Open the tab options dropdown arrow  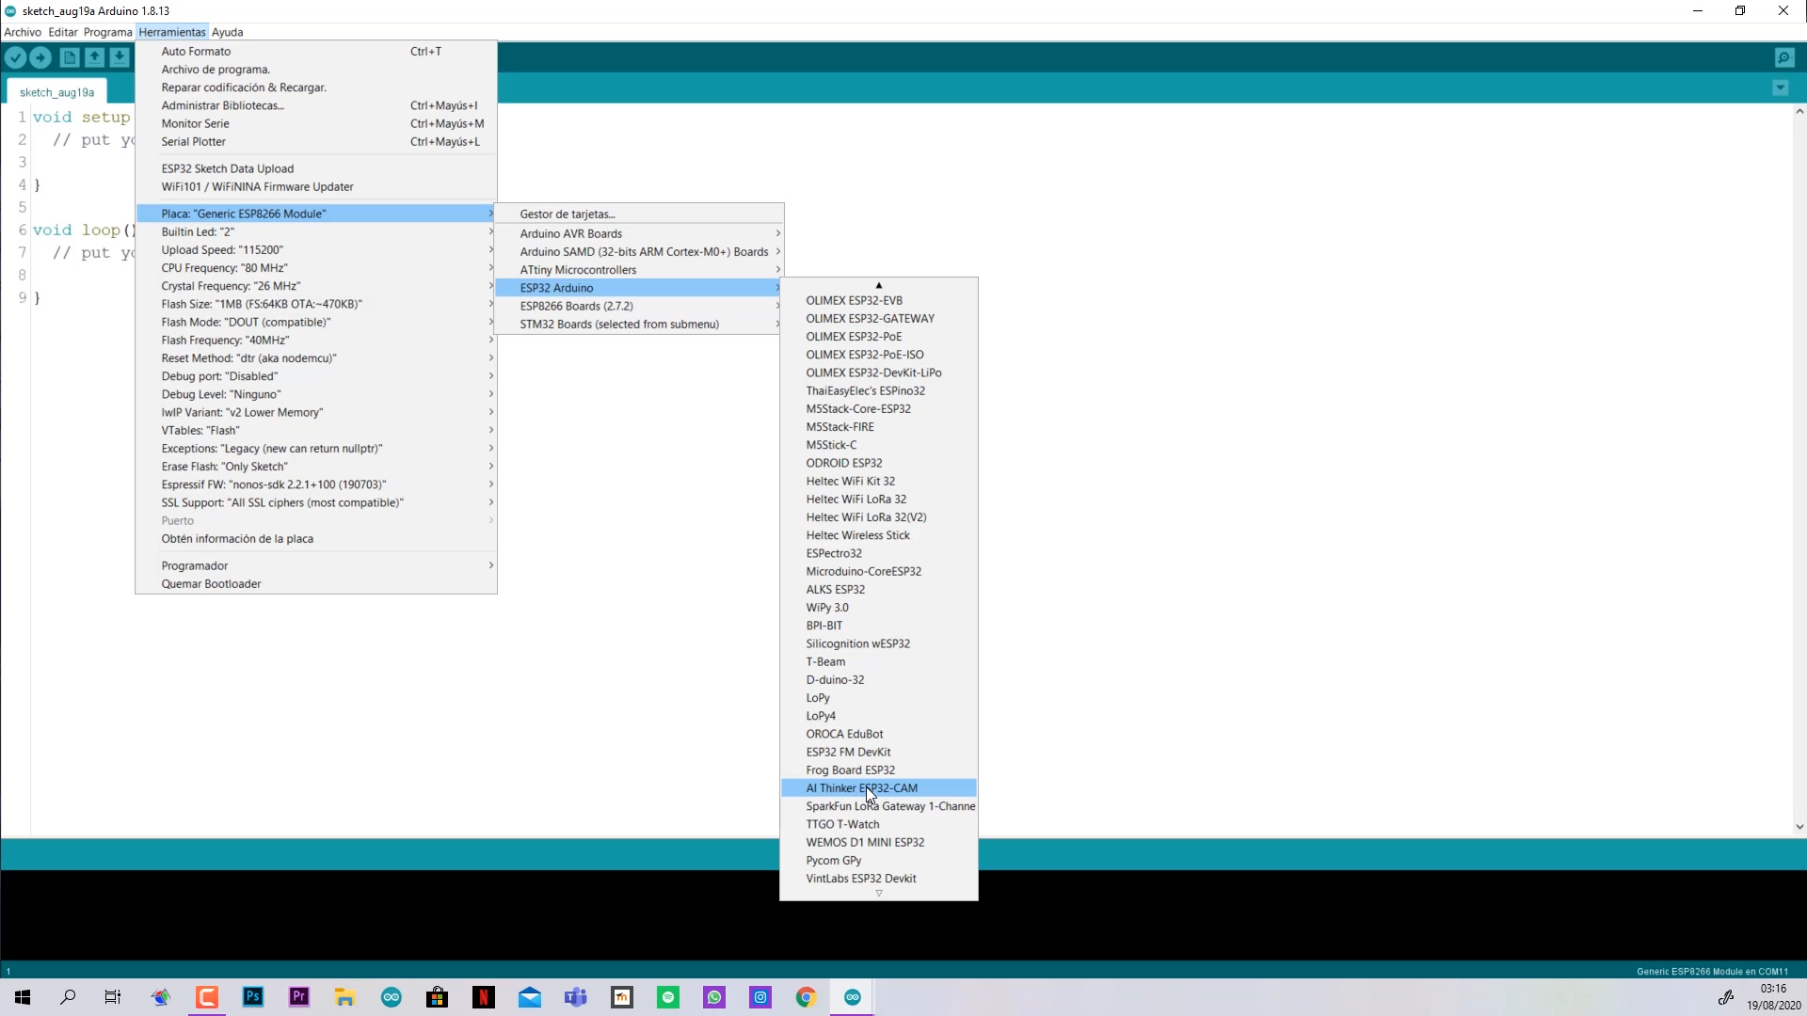pyautogui.click(x=1780, y=88)
